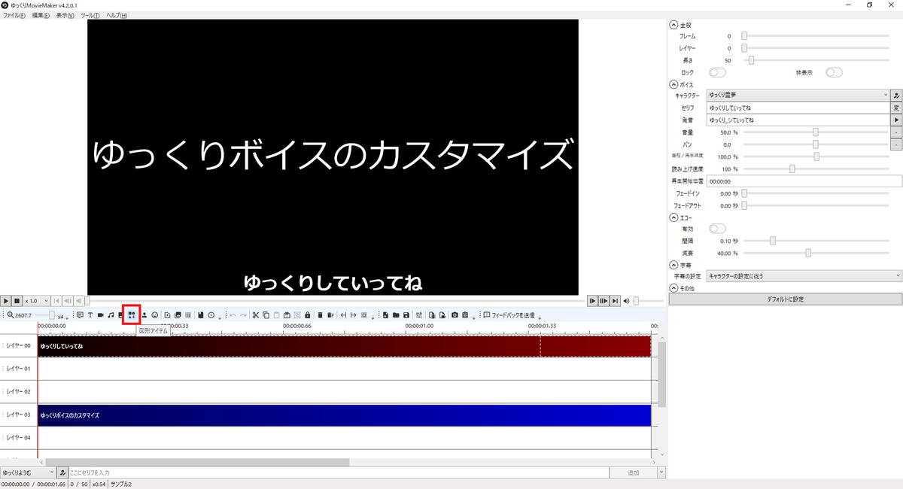This screenshot has height=489, width=903.
Task: Lock the item with the padlock icon
Action: click(x=308, y=314)
